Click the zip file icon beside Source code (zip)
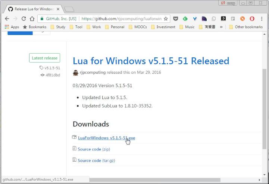 (74, 148)
